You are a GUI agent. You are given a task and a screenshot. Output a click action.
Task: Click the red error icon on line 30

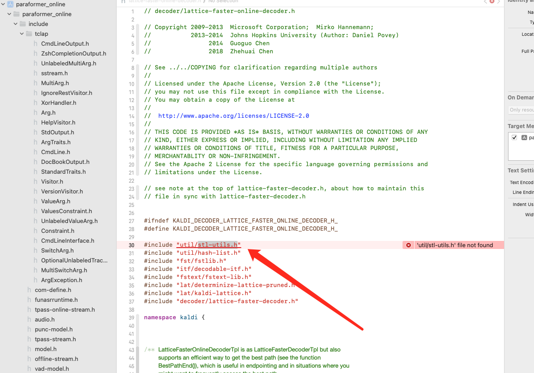click(408, 245)
